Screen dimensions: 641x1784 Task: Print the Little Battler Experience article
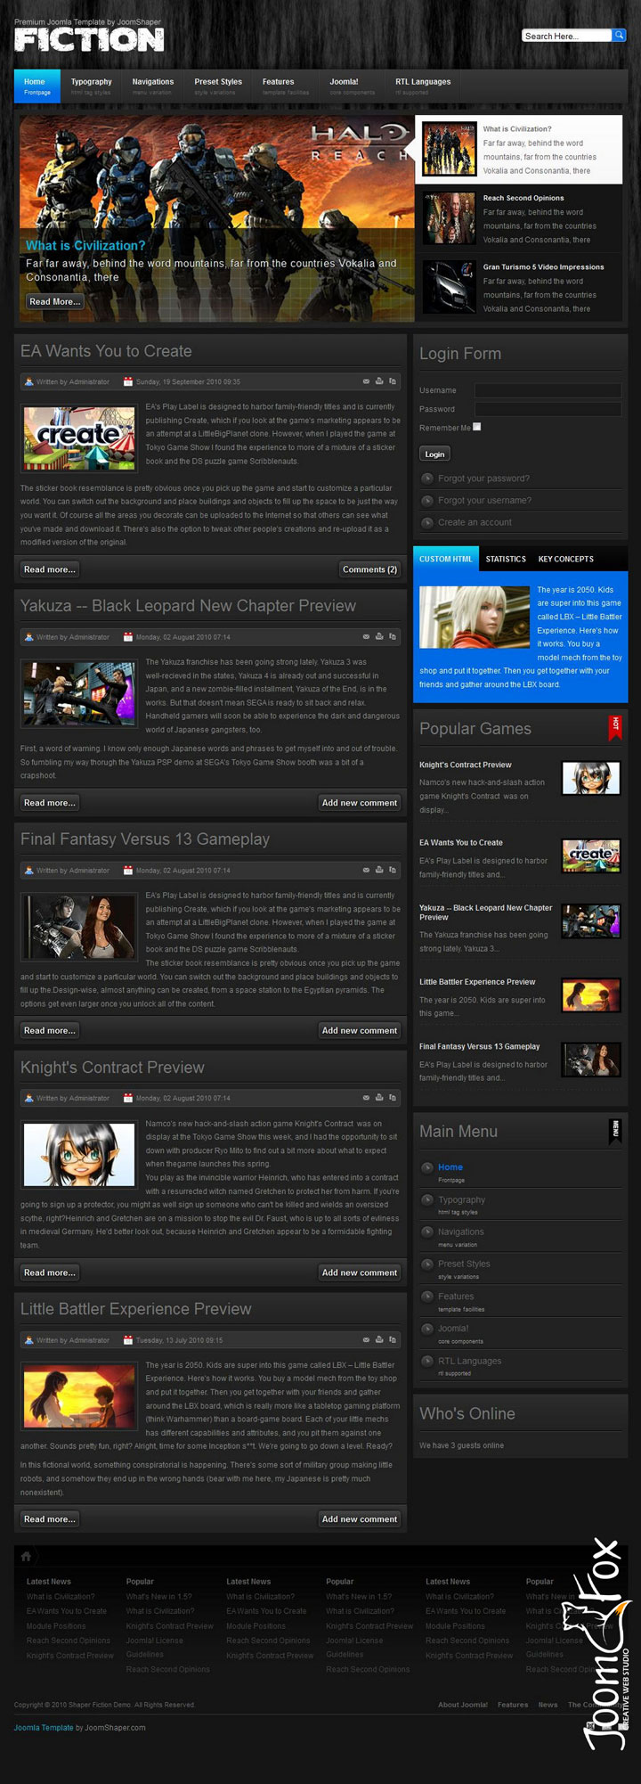tap(379, 1339)
